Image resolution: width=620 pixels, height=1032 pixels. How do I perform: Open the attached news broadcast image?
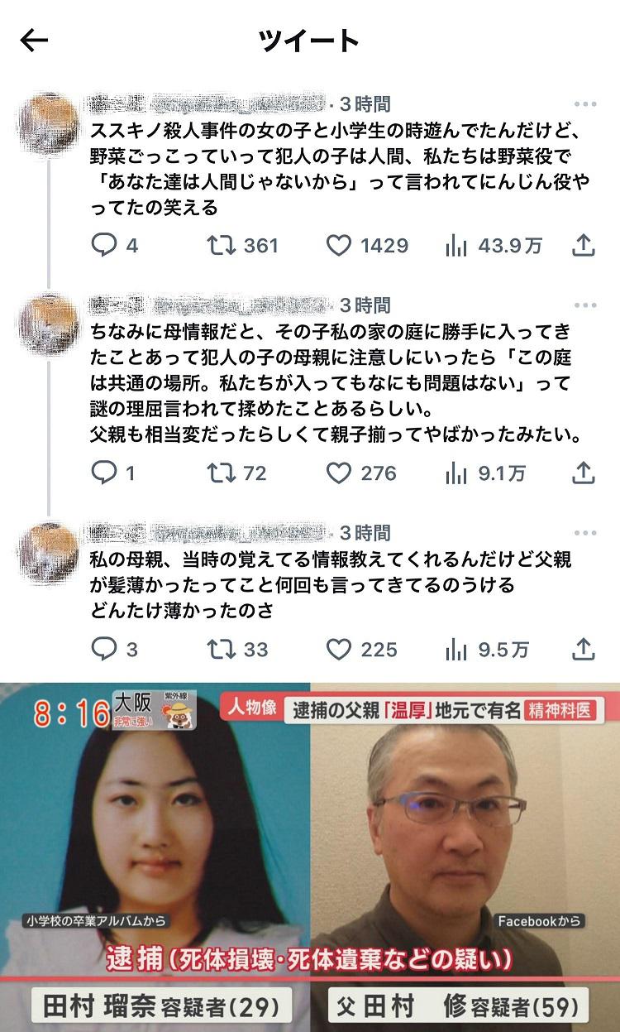310,856
